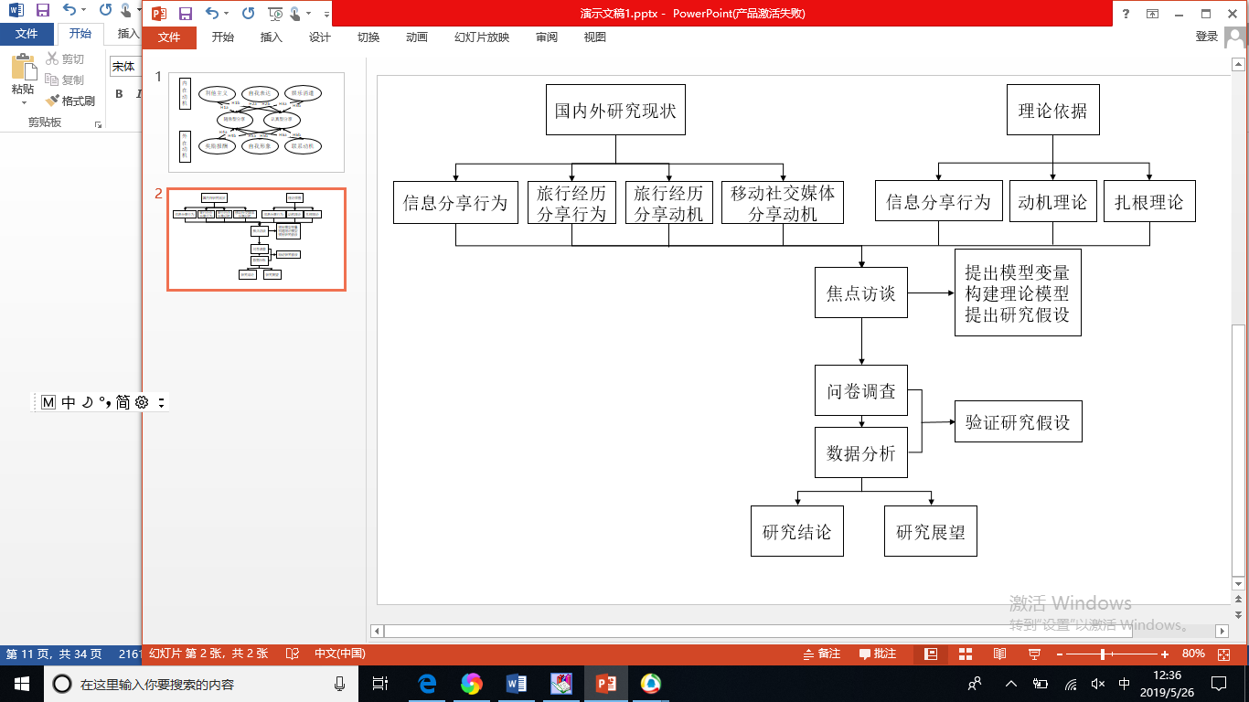Click the zoom slider handle in status bar
The height and width of the screenshot is (702, 1249).
[1104, 654]
